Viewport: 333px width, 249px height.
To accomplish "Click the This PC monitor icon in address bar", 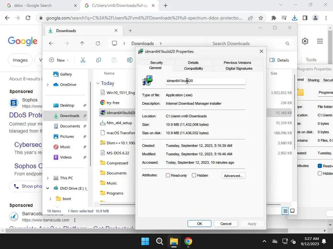I will tap(114, 43).
